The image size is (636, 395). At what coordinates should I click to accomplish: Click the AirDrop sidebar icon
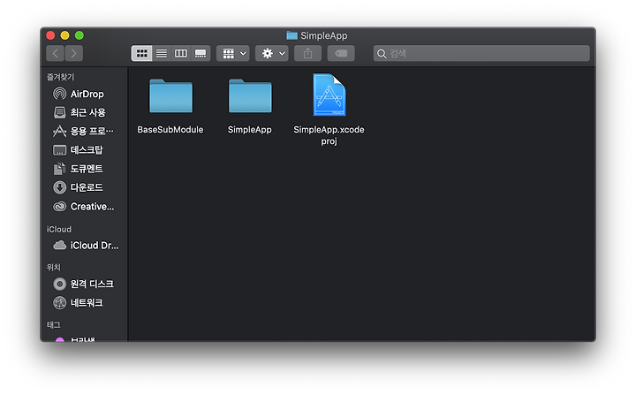click(x=60, y=94)
